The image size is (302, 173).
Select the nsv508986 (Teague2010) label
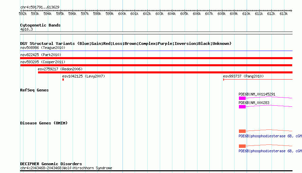point(43,48)
